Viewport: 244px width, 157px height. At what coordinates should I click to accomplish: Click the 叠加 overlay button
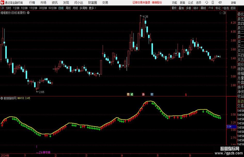pos(181,8)
